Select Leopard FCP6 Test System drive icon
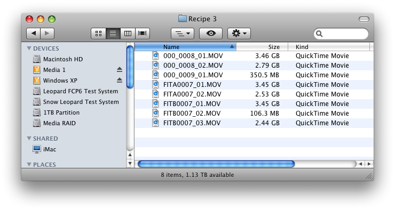The height and width of the screenshot is (210, 395). [x=37, y=91]
